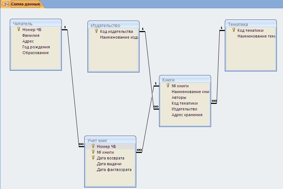Viewport: 283px width, 189px height.
Task: Select the Наименование тема field in Тематика
Action: tap(251, 36)
